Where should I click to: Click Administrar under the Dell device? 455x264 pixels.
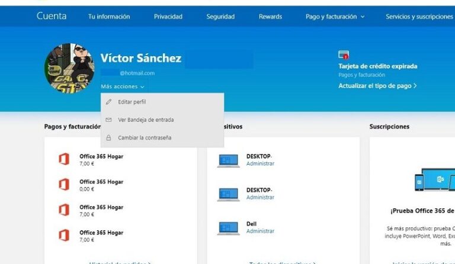point(260,231)
